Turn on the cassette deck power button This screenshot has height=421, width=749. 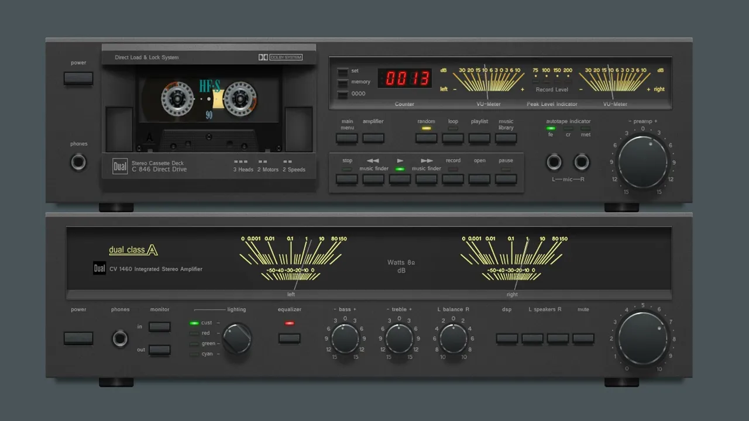[x=78, y=78]
